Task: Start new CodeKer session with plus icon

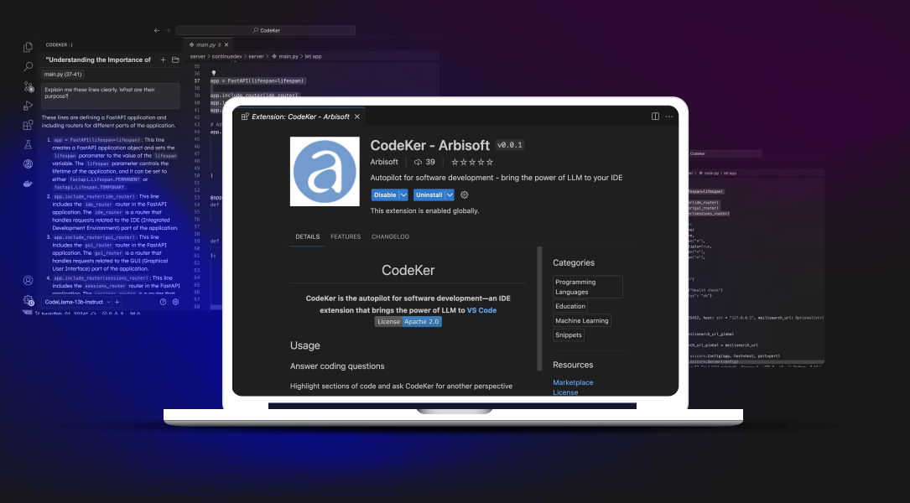Action: pyautogui.click(x=163, y=60)
